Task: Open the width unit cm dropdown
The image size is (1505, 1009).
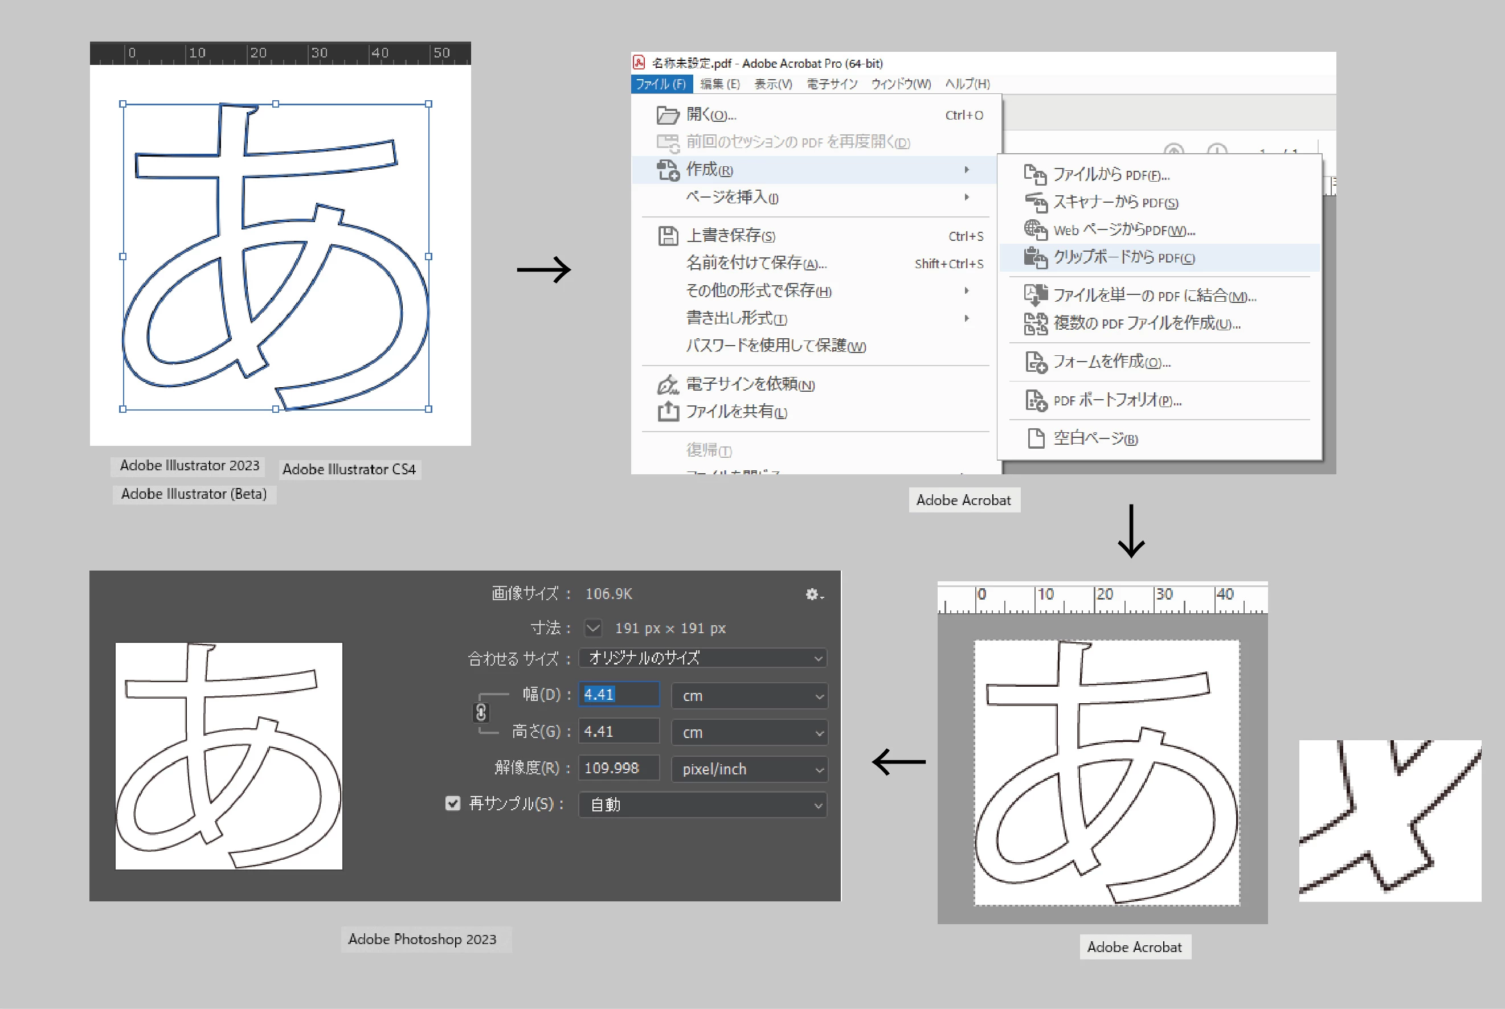Action: 749,696
